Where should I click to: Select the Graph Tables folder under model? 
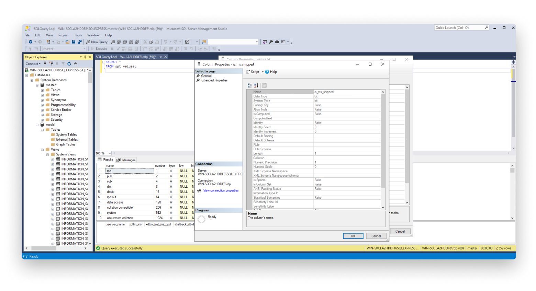(66, 144)
